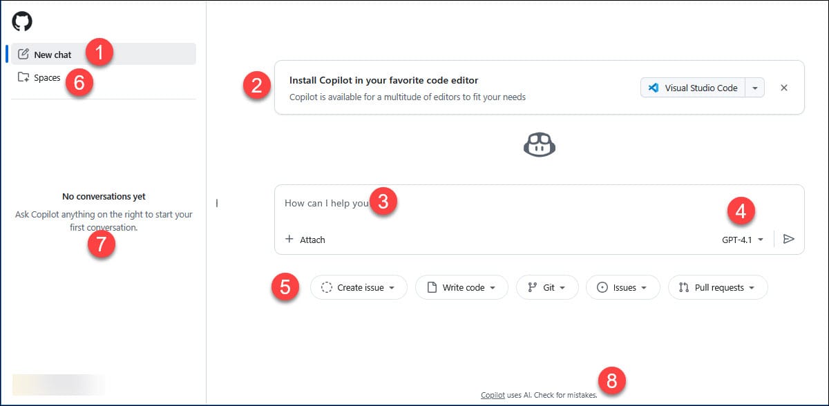Select New chat in the sidebar
This screenshot has width=829, height=406.
53,55
